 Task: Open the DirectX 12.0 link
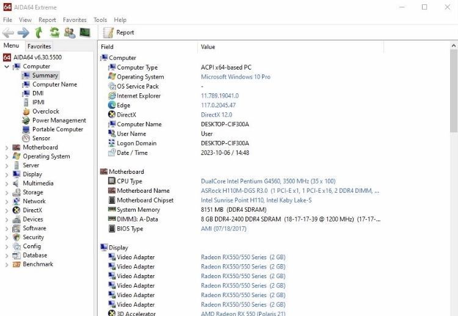coord(216,115)
